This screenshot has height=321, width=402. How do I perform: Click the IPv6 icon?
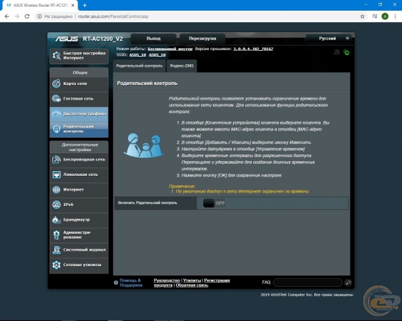click(56, 205)
